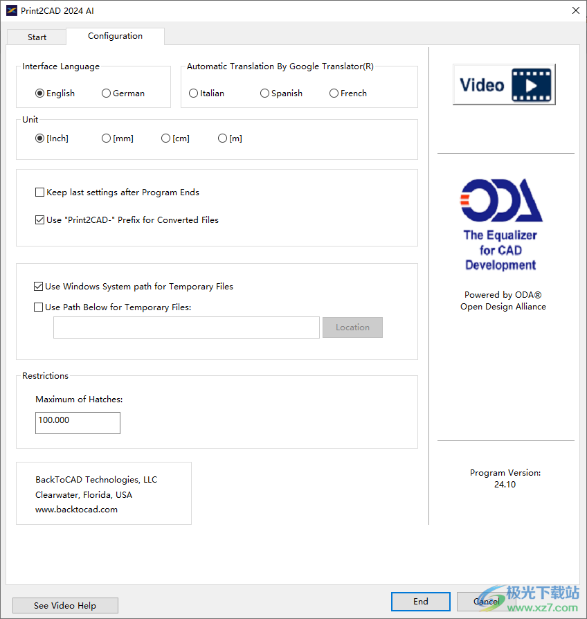Open See Video Help

(x=65, y=605)
